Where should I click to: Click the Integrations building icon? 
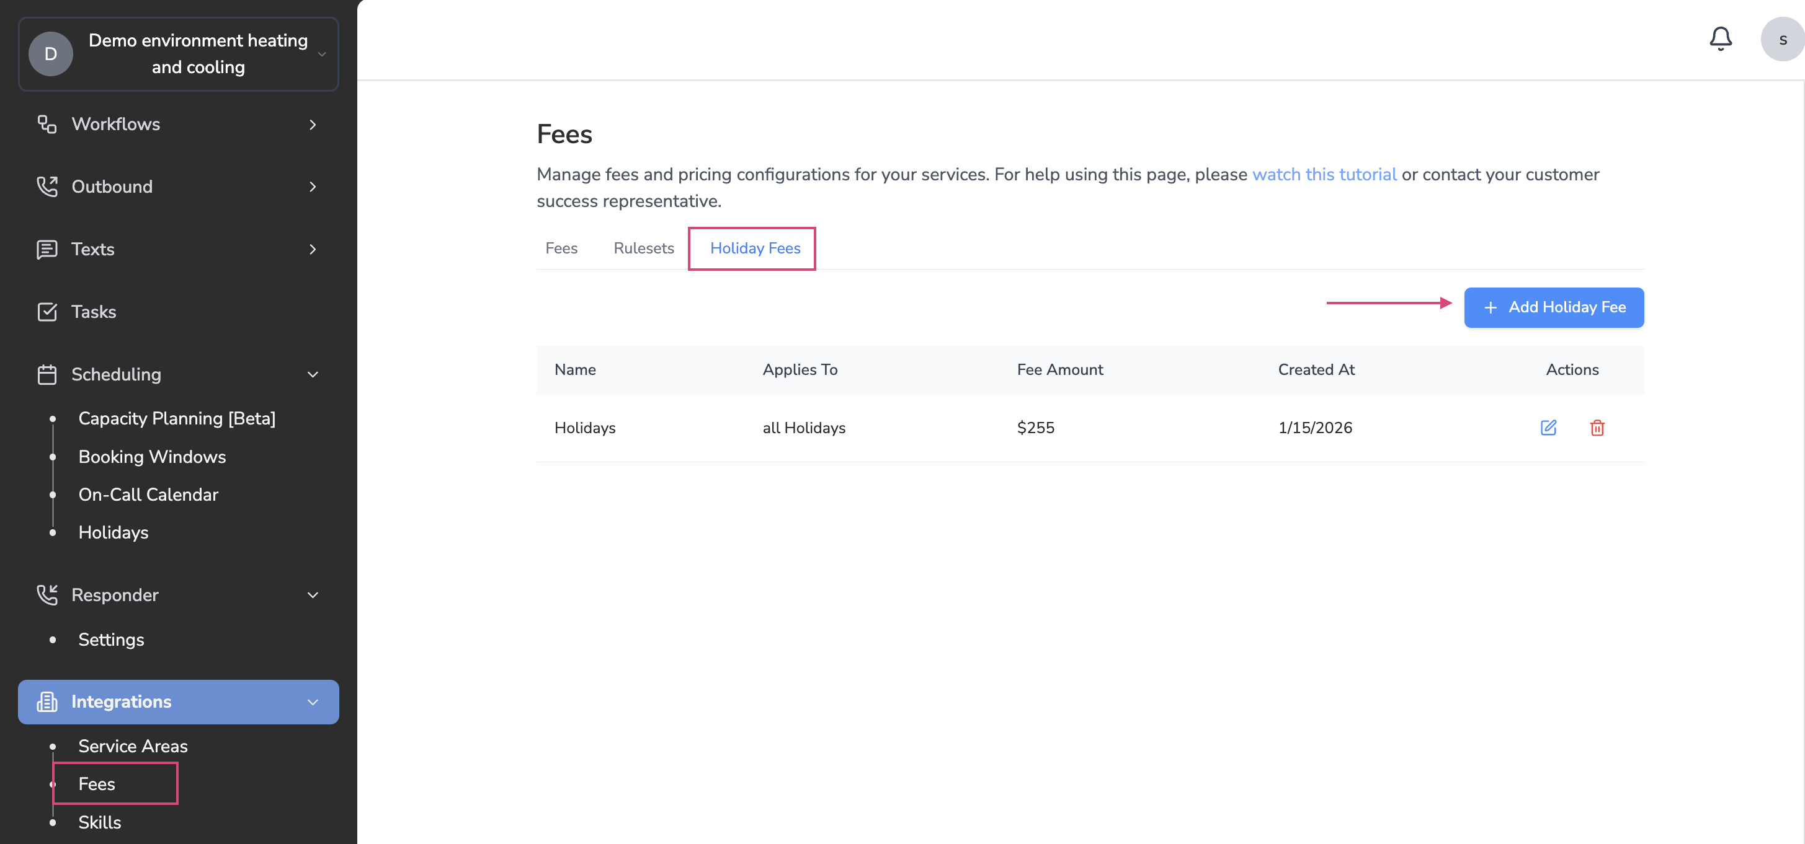47,701
